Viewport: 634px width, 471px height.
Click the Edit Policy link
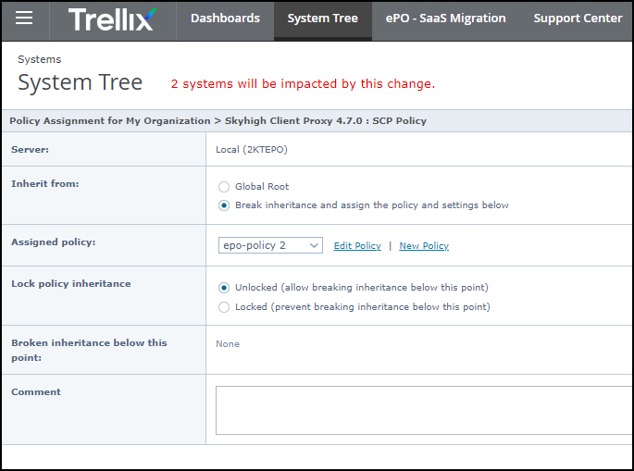357,246
